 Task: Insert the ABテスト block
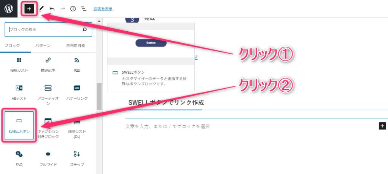point(19,93)
